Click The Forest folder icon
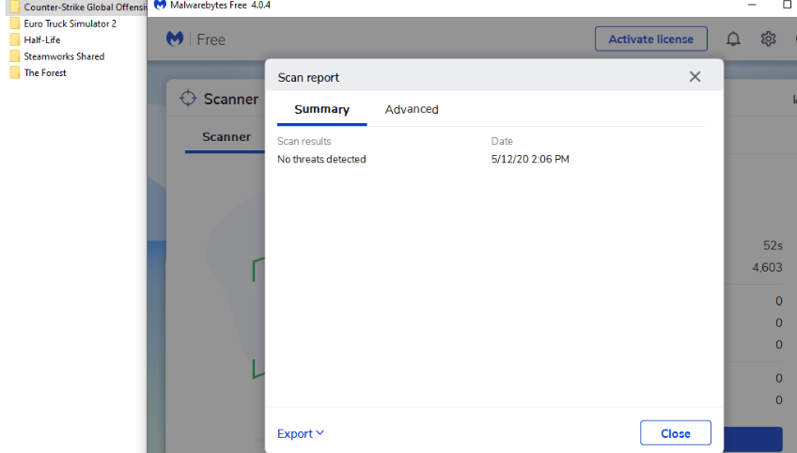 pyautogui.click(x=15, y=72)
